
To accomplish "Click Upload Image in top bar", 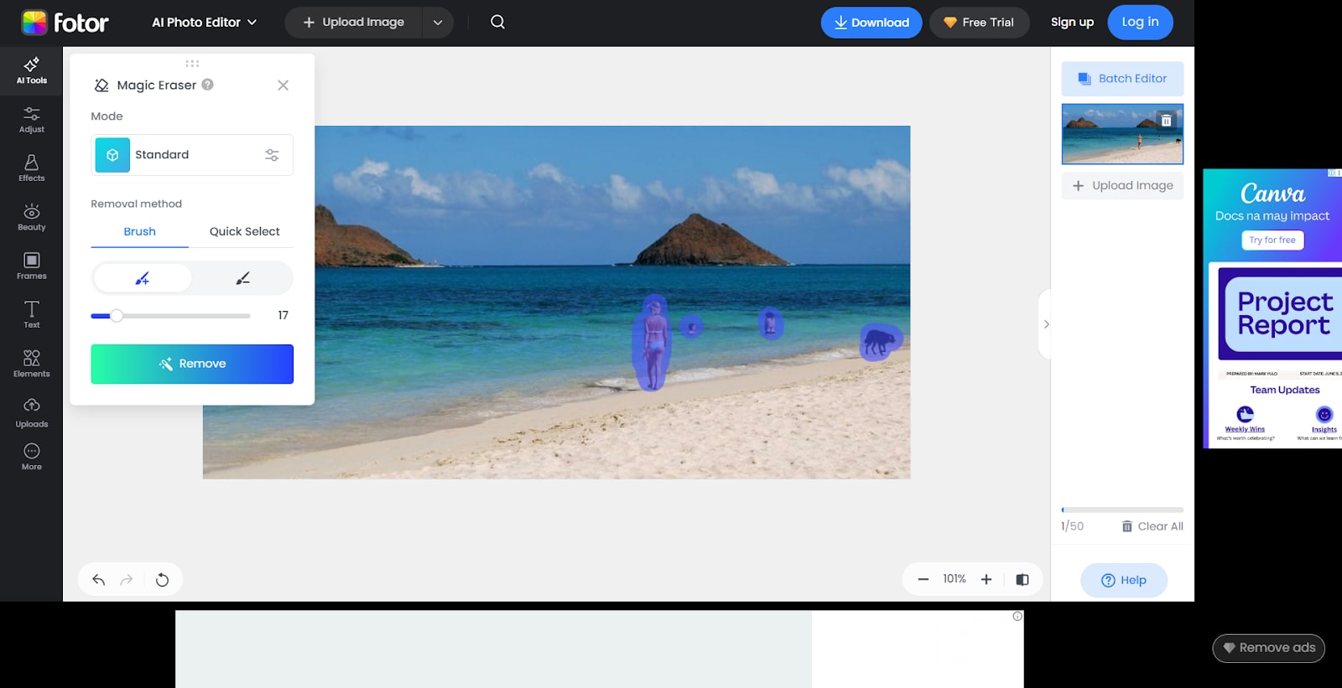I will 353,23.
